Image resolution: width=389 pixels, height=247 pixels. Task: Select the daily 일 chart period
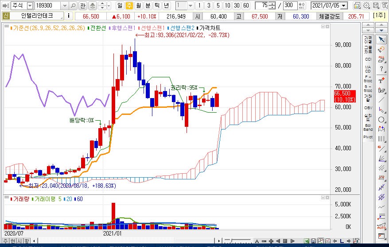pos(120,5)
